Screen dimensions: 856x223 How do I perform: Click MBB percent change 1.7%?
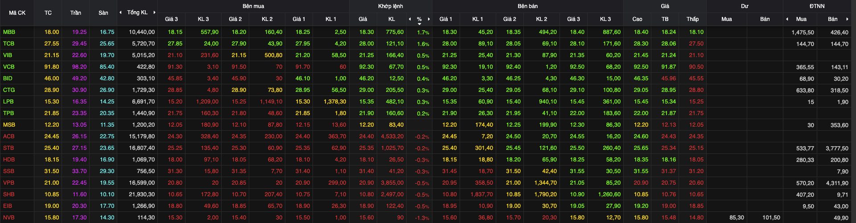423,33
